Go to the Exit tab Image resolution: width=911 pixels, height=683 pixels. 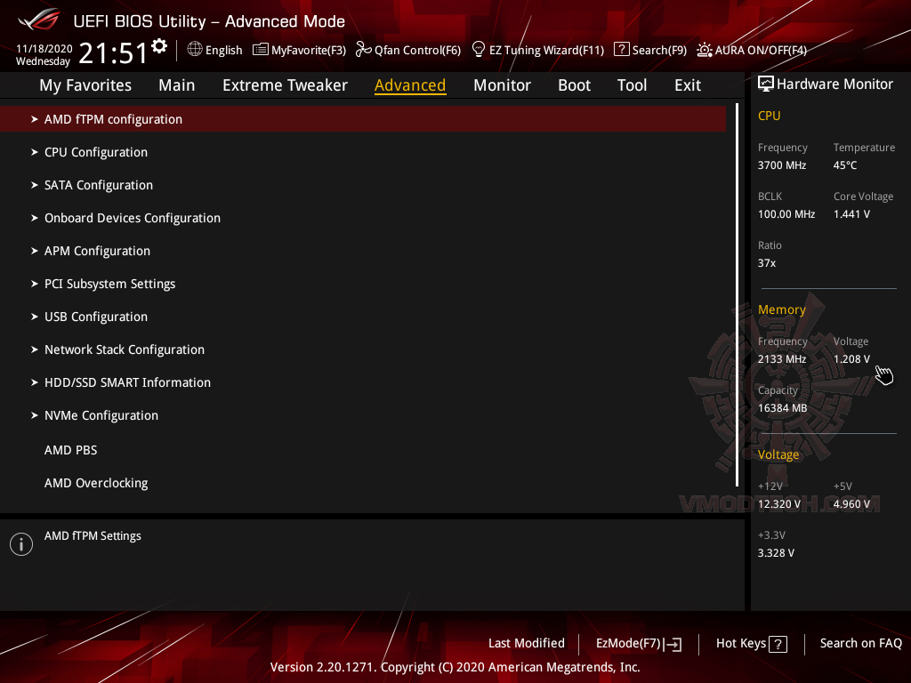pos(688,85)
